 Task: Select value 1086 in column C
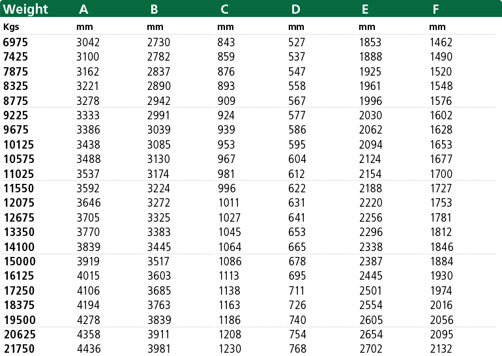pyautogui.click(x=230, y=261)
